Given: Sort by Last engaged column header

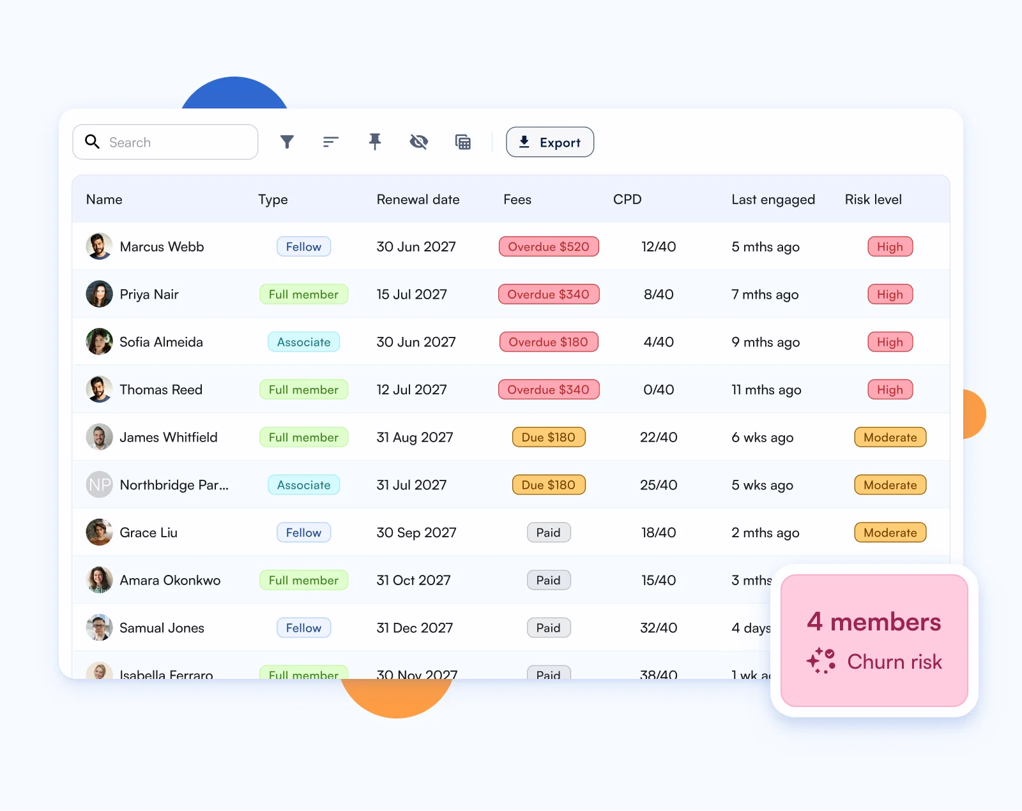Looking at the screenshot, I should coord(773,199).
